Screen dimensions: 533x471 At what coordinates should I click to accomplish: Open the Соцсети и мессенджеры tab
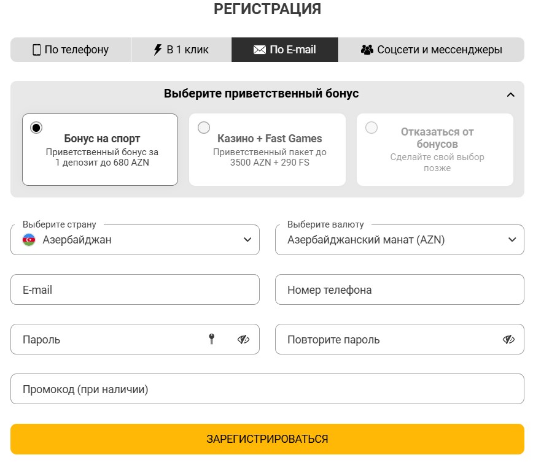pyautogui.click(x=431, y=50)
